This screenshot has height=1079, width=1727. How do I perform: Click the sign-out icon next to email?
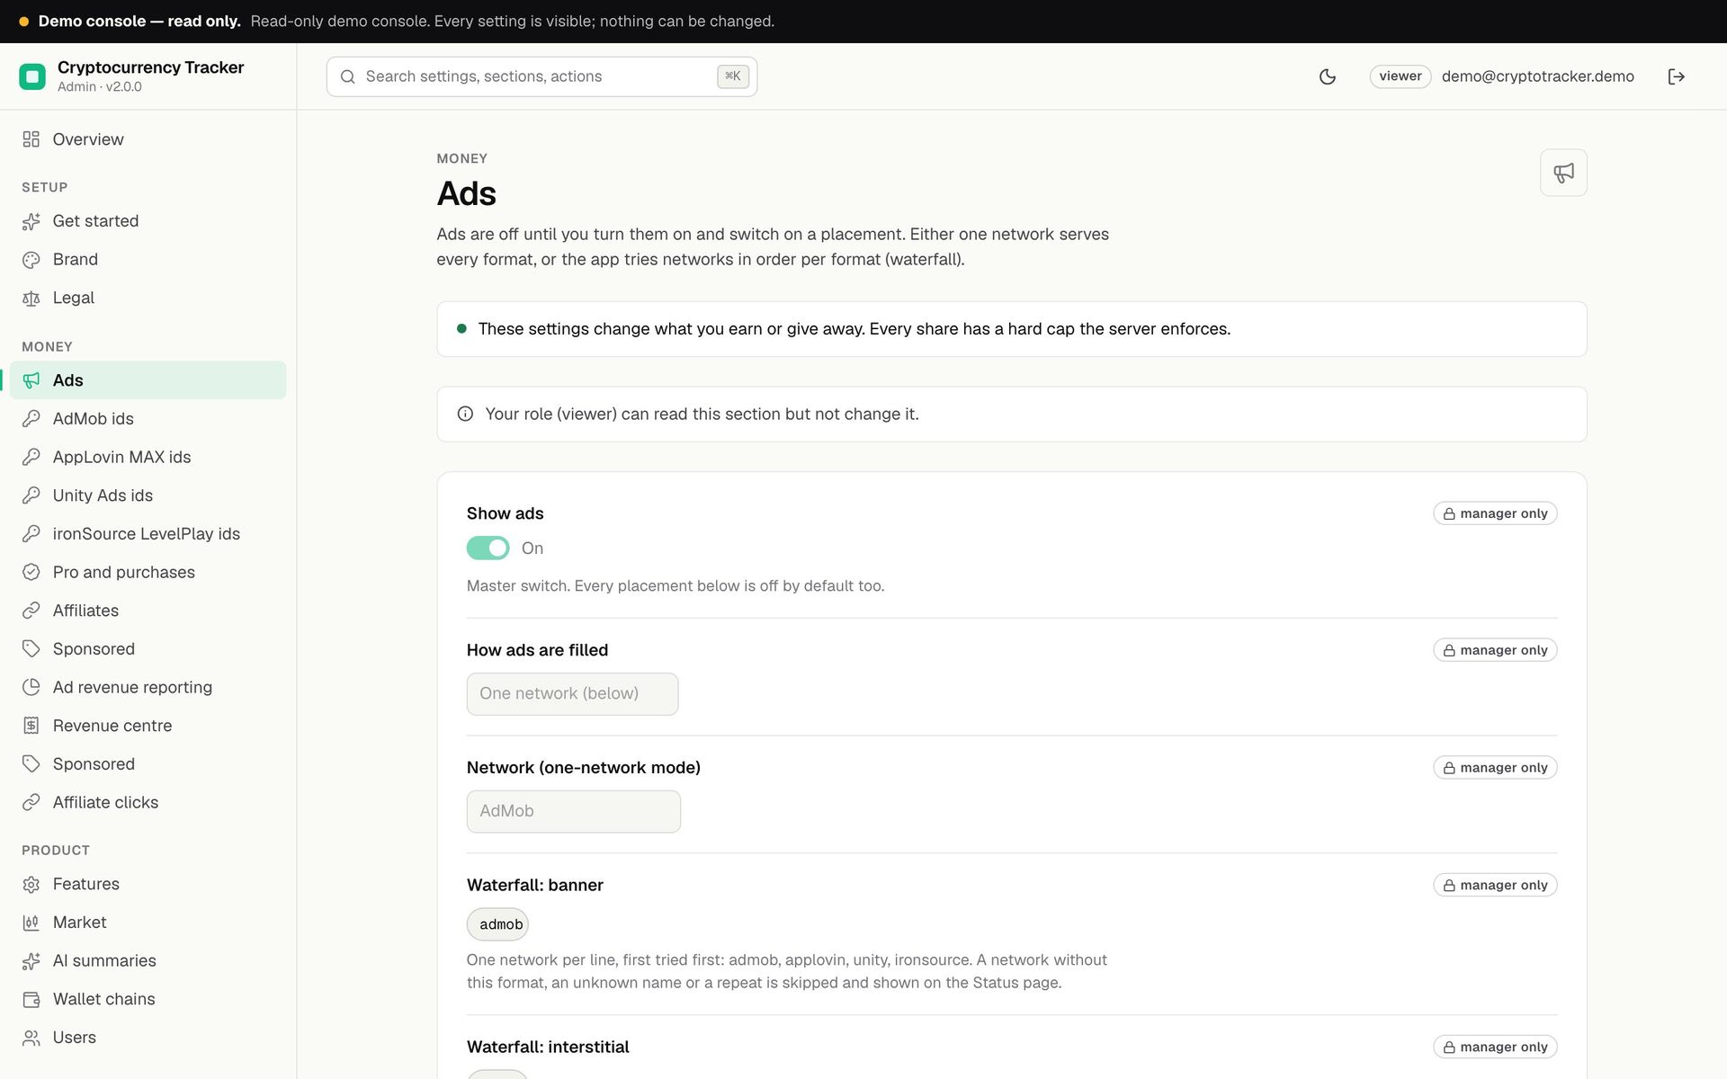click(1676, 76)
